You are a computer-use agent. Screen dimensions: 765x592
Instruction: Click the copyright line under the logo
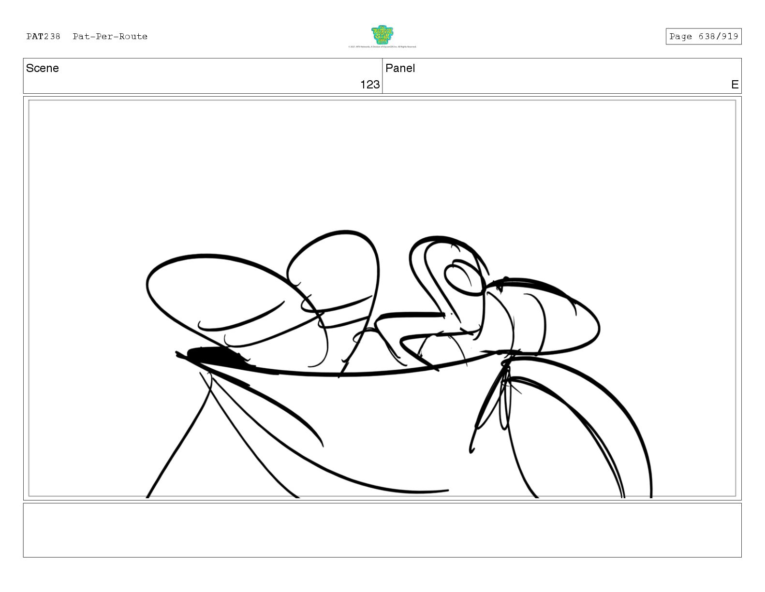pos(382,47)
